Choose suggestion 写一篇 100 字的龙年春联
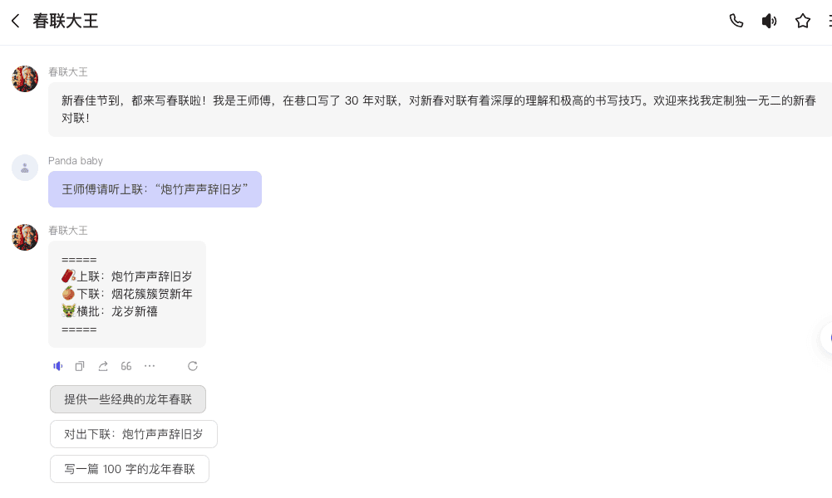This screenshot has width=832, height=498. pos(130,469)
